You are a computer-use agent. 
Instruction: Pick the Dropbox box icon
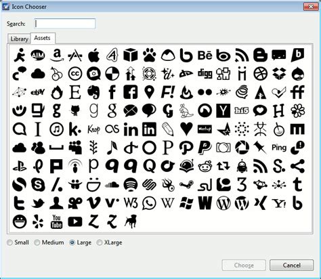[x=279, y=74]
